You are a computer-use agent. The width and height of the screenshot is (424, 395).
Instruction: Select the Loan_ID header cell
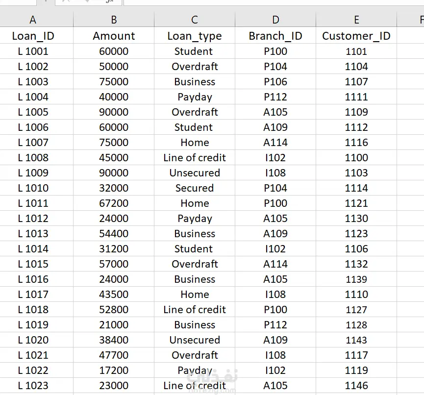click(x=33, y=36)
